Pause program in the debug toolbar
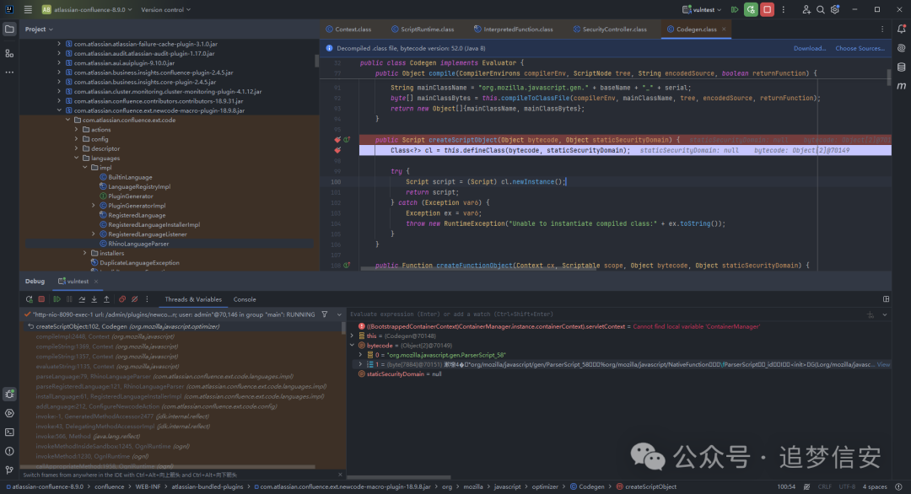Viewport: 911px width, 494px height. [x=69, y=299]
